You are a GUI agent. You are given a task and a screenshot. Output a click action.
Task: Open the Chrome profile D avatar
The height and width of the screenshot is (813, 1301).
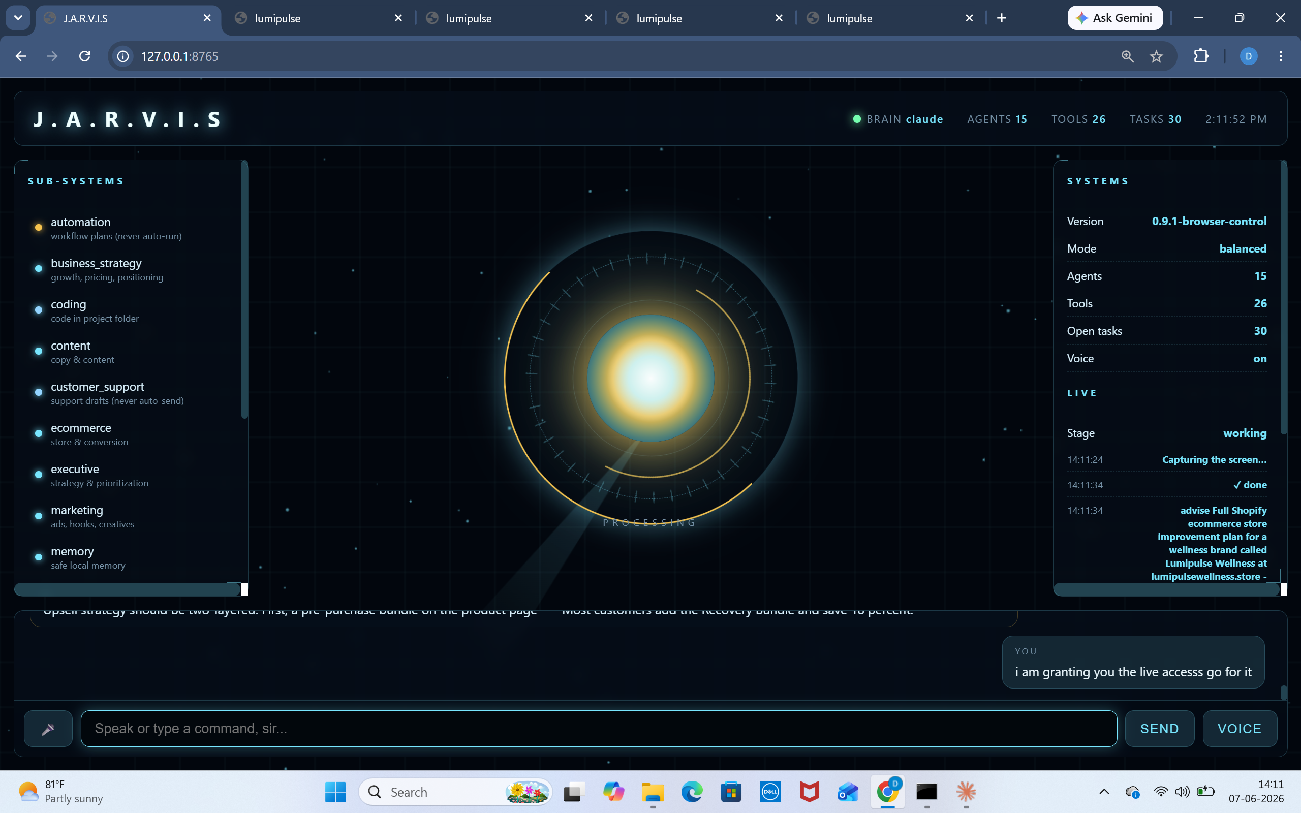click(x=1248, y=56)
